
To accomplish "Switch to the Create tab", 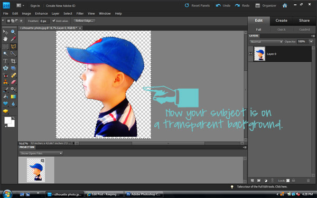I will pyautogui.click(x=281, y=21).
